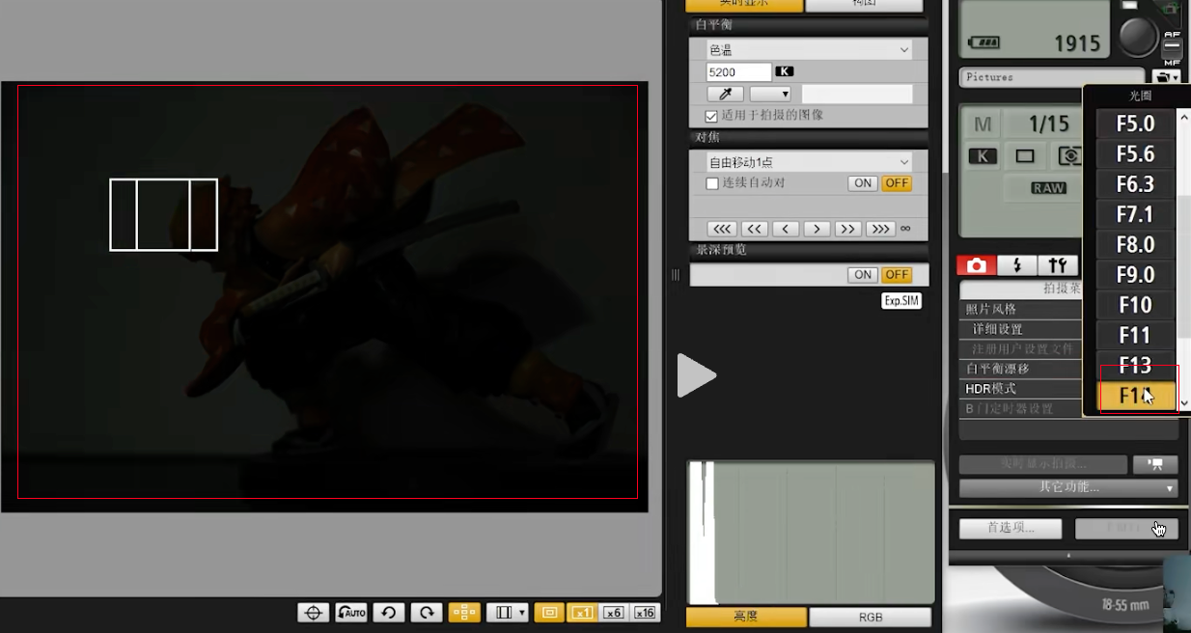Image resolution: width=1191 pixels, height=633 pixels.
Task: Open 白平衡漂移 menu item
Action: [1021, 369]
